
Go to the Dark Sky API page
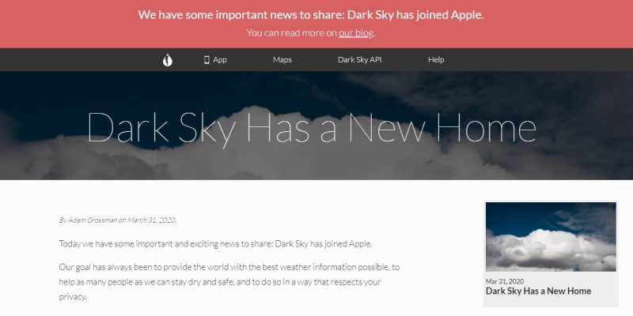click(360, 60)
